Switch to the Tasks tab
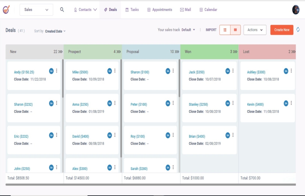Viewport: 305px width, 196px height. (132, 9)
